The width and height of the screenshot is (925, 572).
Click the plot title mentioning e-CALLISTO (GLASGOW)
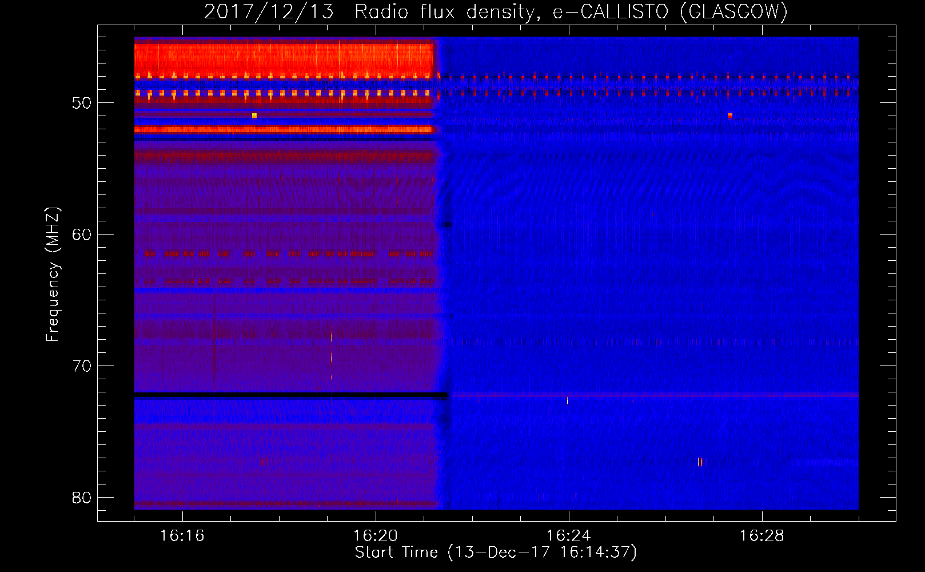[x=496, y=11]
